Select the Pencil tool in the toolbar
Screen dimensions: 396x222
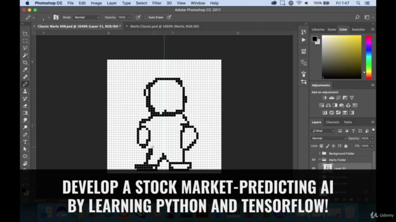[25, 84]
